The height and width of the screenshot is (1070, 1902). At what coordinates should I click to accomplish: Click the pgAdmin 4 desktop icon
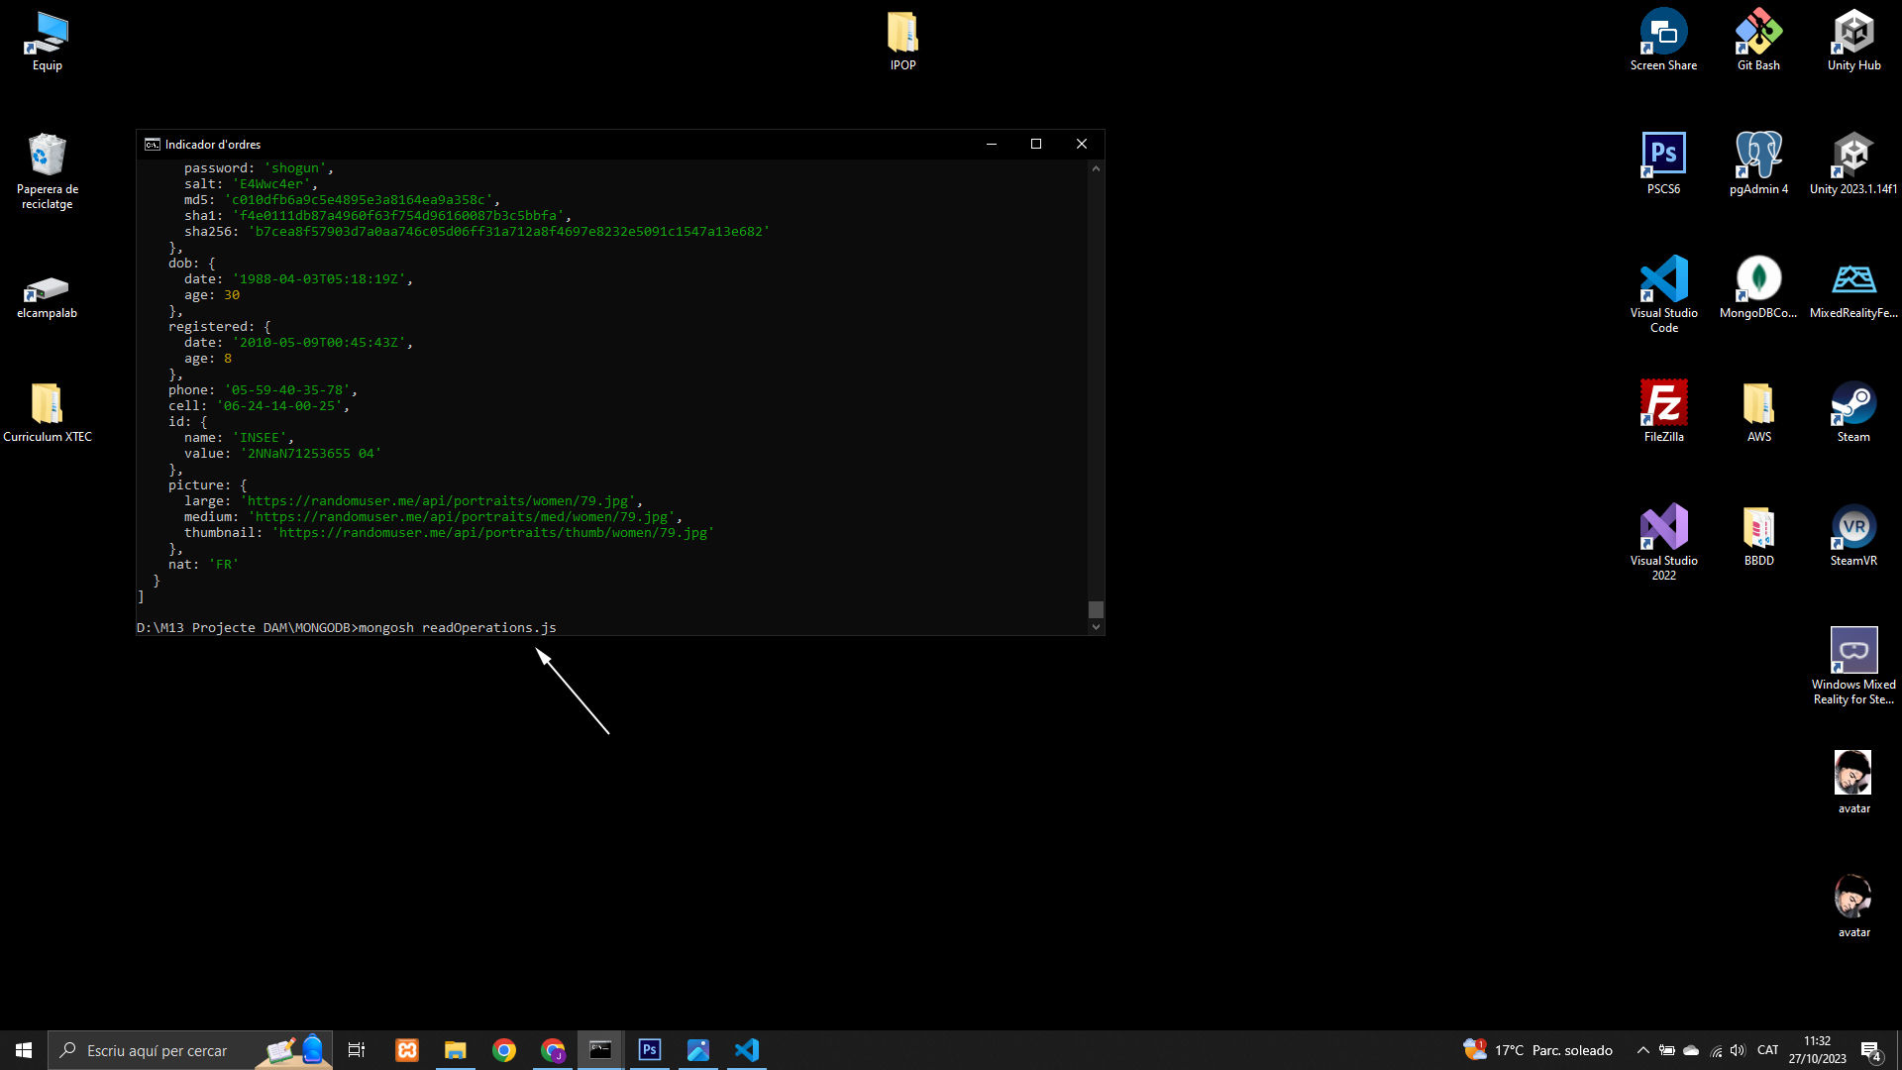(1758, 164)
